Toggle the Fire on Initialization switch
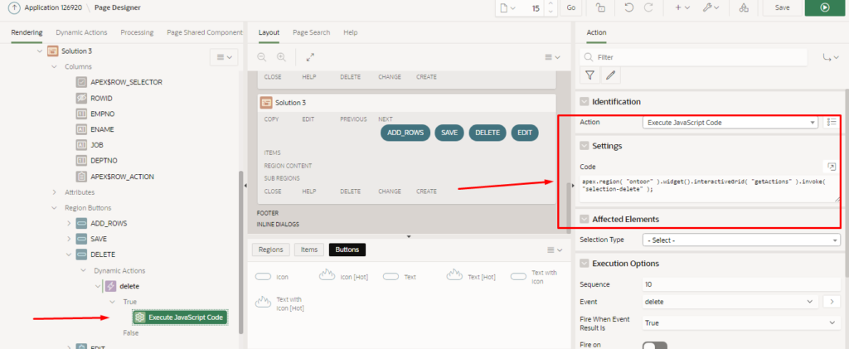This screenshot has width=849, height=349. [654, 344]
